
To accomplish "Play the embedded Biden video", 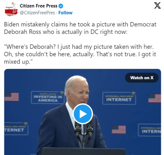I will pos(83,114).
